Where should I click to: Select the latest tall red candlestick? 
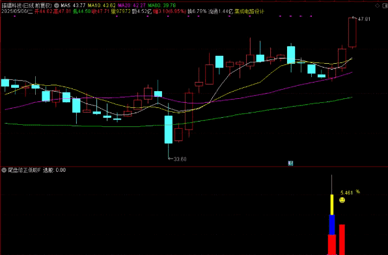[352, 33]
